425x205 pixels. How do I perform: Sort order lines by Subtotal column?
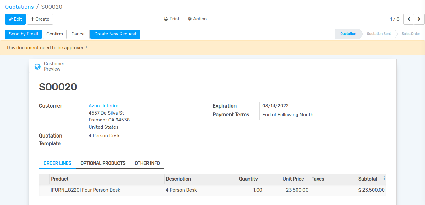[x=367, y=179]
